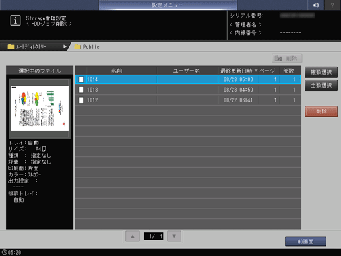
Task: Open help with the question mark icon
Action: [x=332, y=5]
